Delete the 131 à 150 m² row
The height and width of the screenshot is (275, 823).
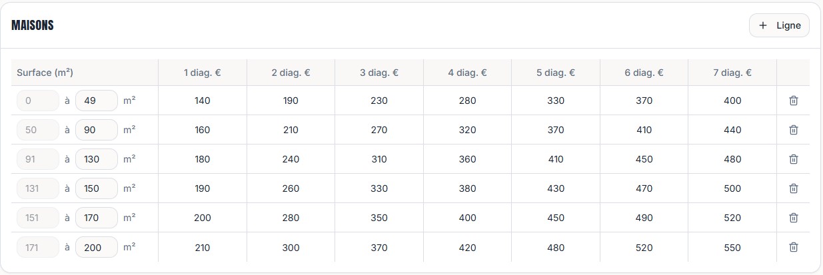point(793,188)
